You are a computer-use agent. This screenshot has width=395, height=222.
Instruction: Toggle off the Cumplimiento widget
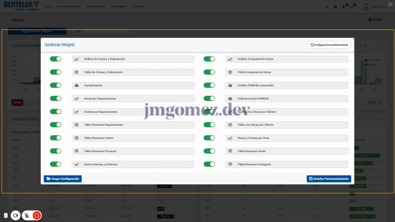pos(56,85)
